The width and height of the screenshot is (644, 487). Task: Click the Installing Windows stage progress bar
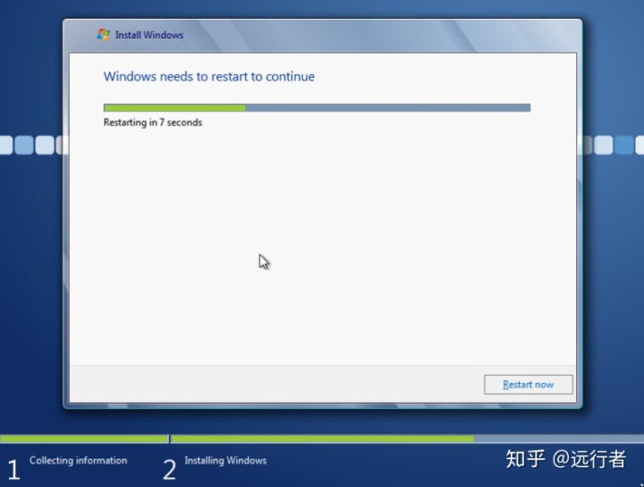tap(407, 439)
